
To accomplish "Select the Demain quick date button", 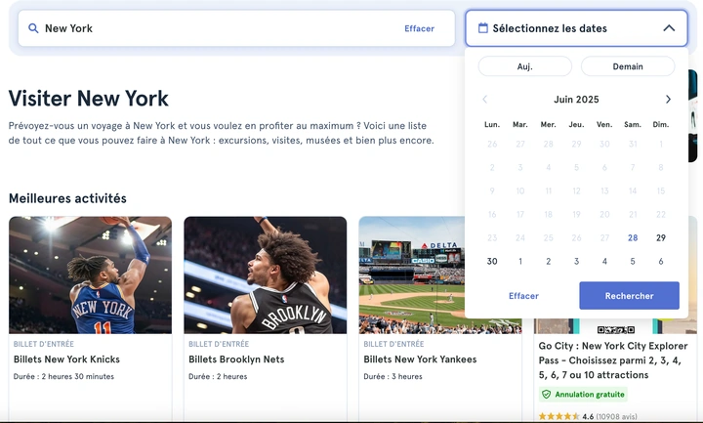I will 628,66.
